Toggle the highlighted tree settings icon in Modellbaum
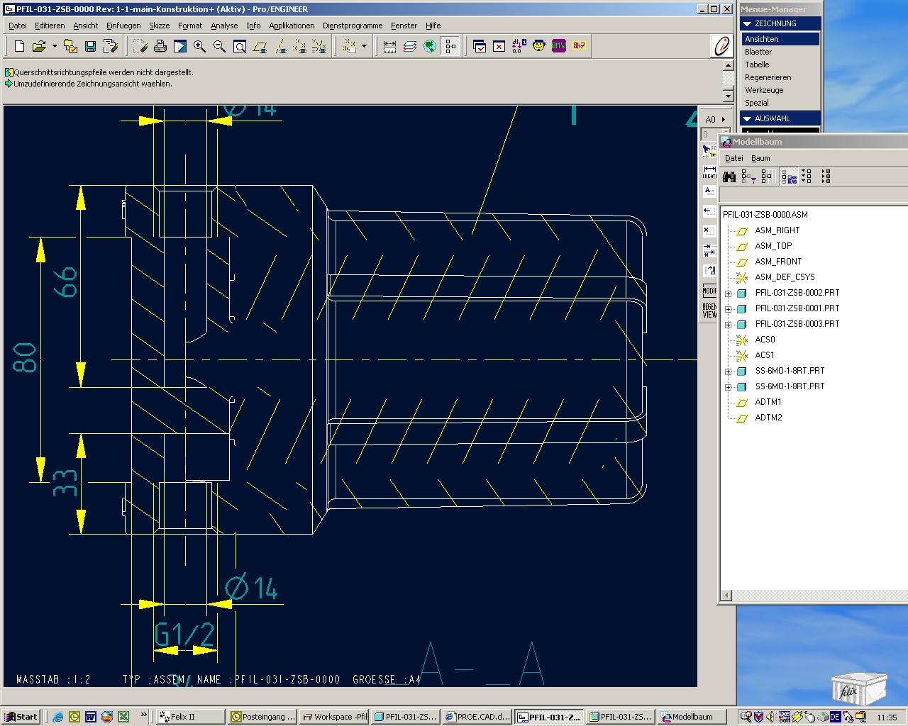The height and width of the screenshot is (726, 908). (789, 177)
